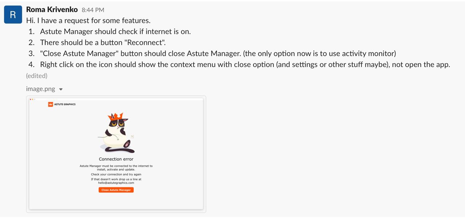Click the list item mentioning "Reconnect" button
465x223 pixels.
[x=103, y=42]
